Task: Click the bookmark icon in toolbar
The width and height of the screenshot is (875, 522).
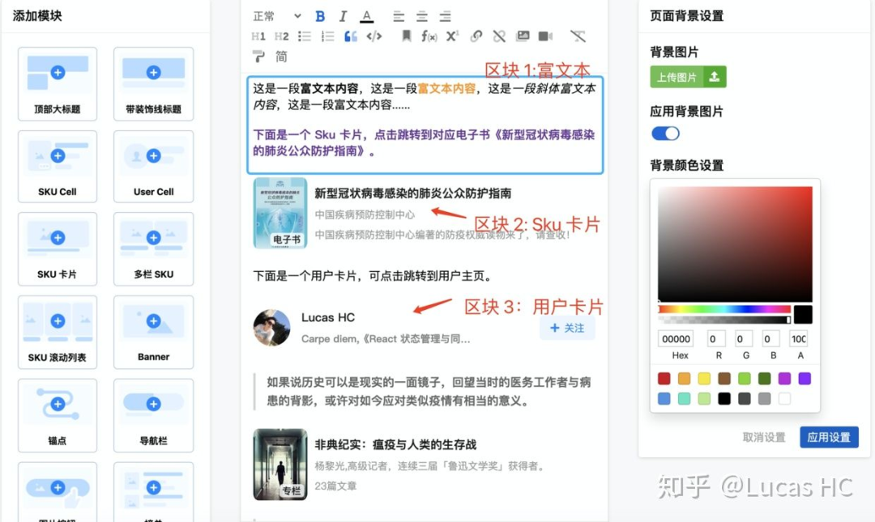Action: (406, 36)
